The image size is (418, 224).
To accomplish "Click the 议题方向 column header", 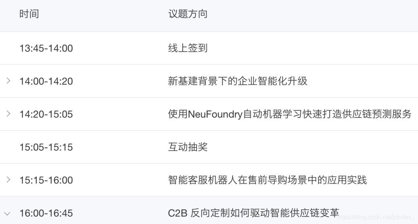I will [x=188, y=14].
